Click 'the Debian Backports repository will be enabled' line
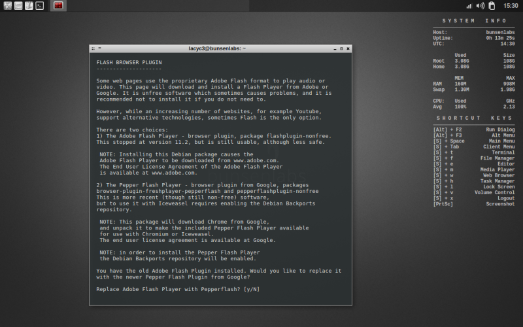 pyautogui.click(x=178, y=258)
